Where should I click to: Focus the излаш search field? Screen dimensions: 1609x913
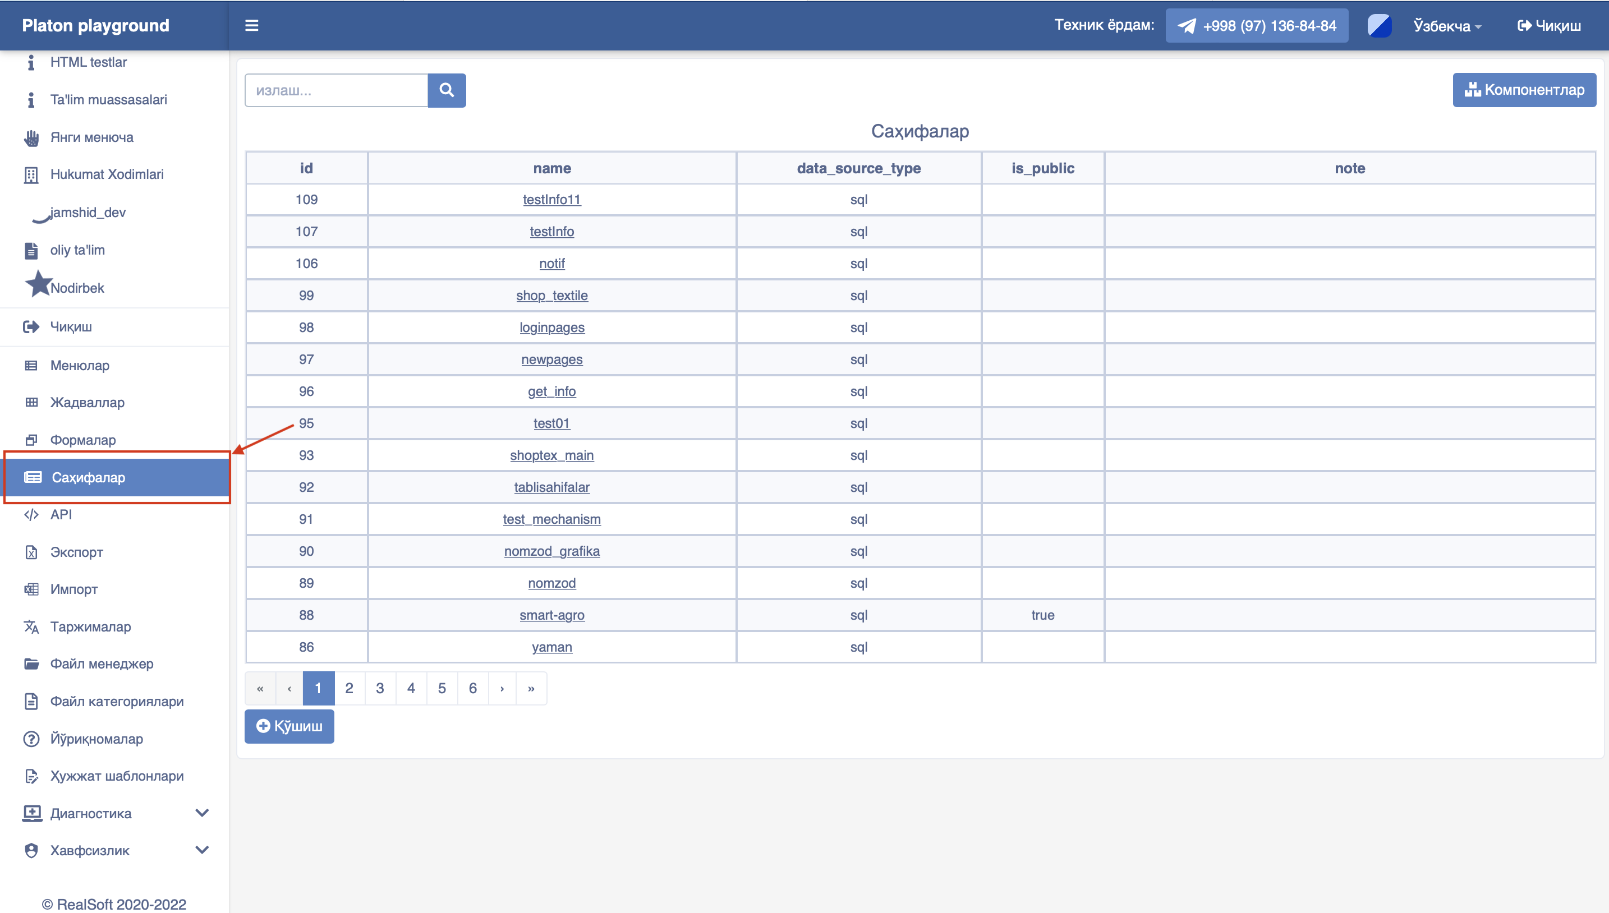tap(336, 90)
